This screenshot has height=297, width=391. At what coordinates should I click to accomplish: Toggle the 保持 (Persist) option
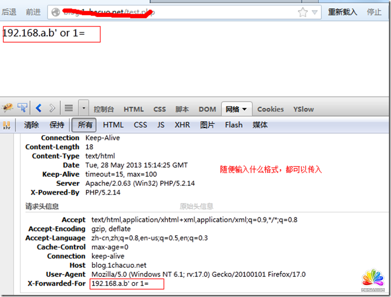(57, 125)
